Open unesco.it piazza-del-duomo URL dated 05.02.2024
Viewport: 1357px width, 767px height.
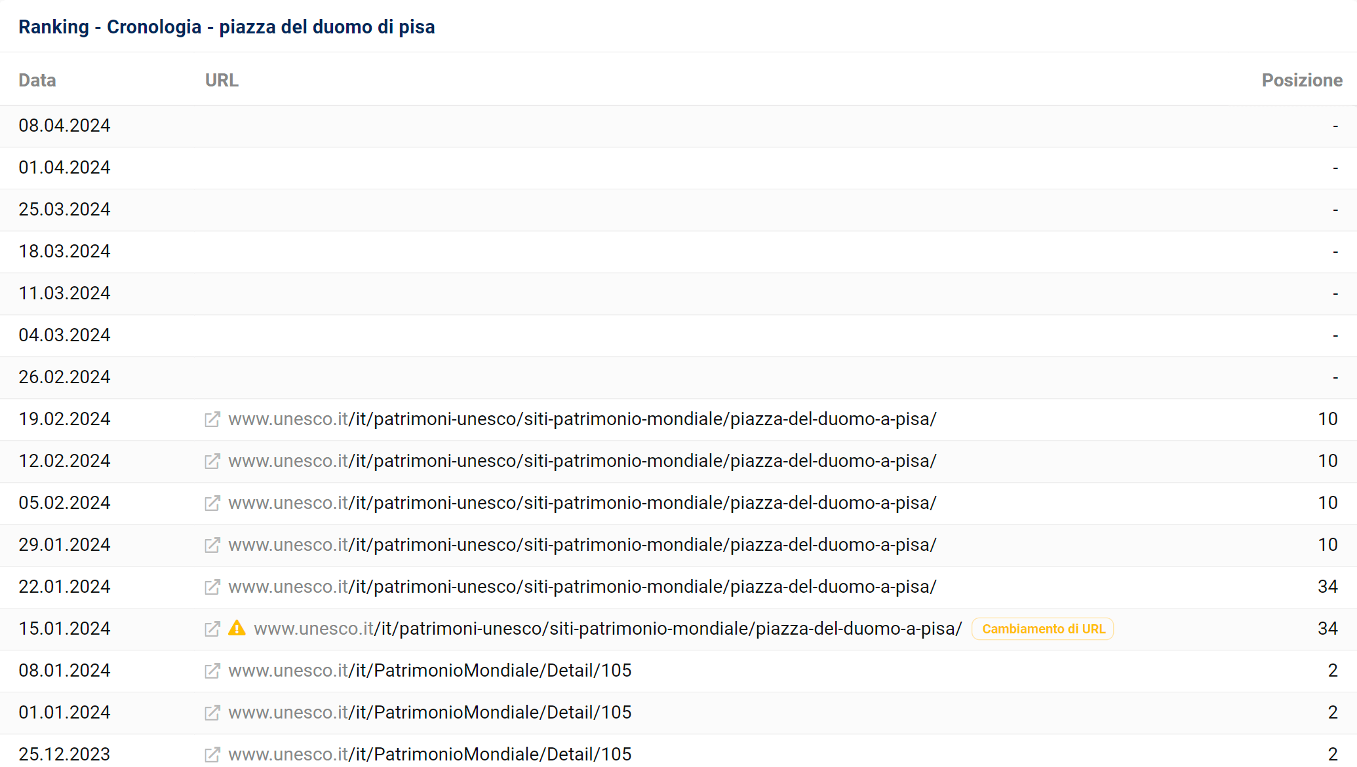click(x=582, y=503)
